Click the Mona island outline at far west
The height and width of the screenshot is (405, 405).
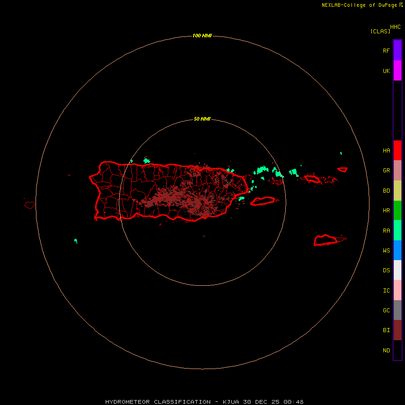point(30,205)
